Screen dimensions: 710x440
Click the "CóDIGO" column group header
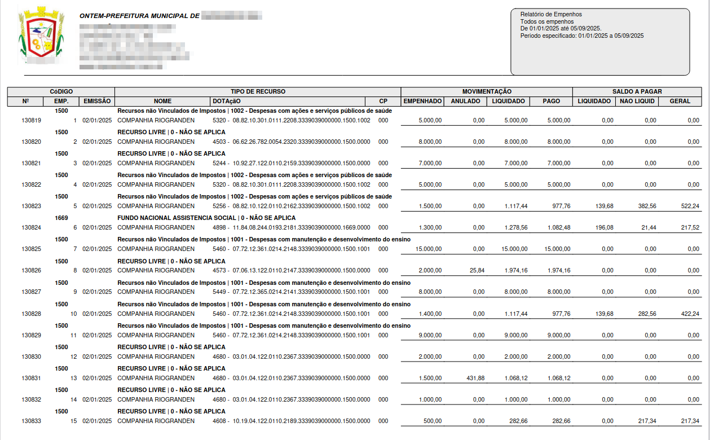tap(61, 91)
